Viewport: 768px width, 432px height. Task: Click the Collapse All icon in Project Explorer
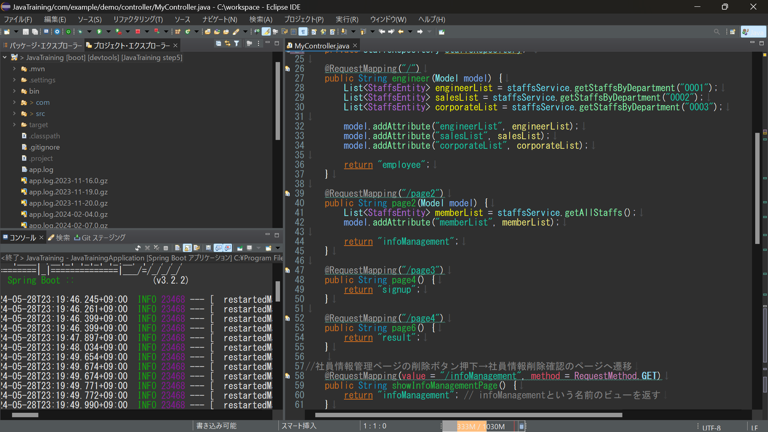click(x=219, y=44)
